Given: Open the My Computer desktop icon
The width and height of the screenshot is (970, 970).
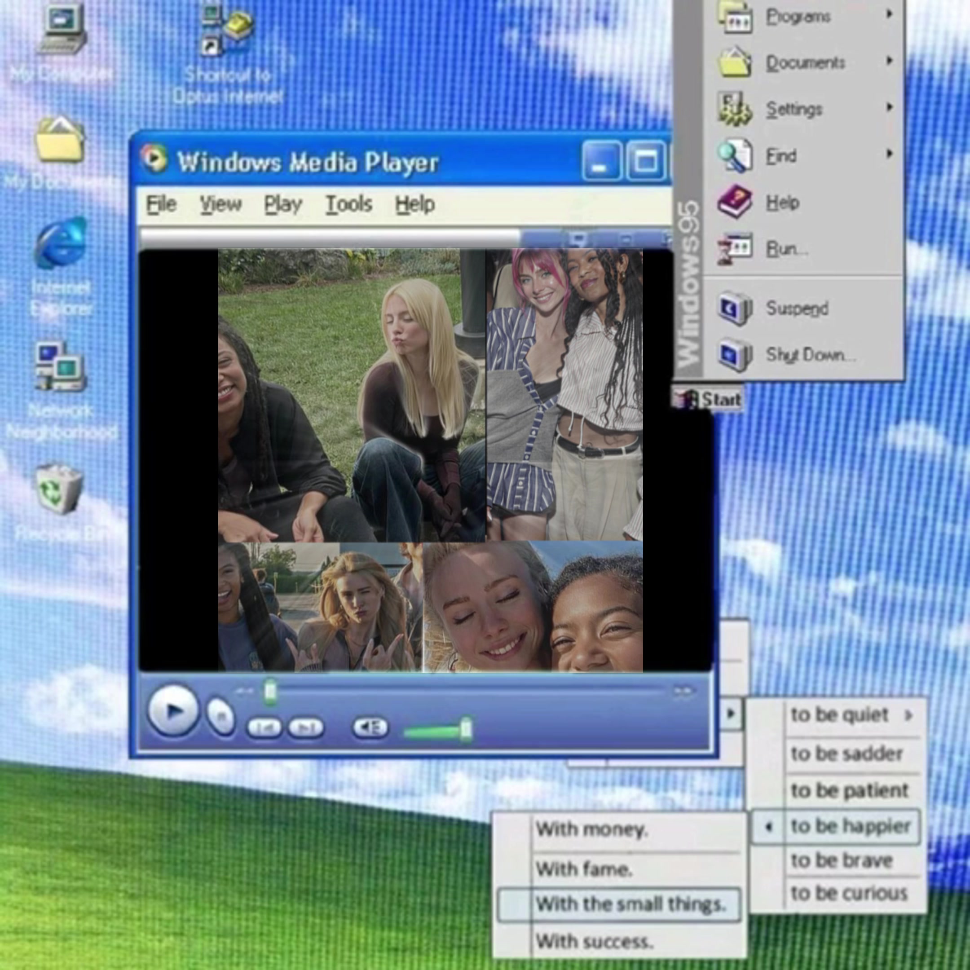Looking at the screenshot, I should tap(62, 29).
